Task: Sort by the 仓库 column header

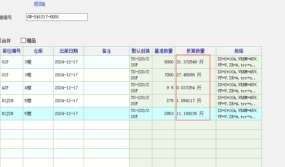Action: click(x=38, y=51)
